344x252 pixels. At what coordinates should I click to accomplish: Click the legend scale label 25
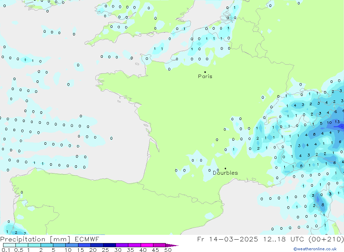pos(105,250)
